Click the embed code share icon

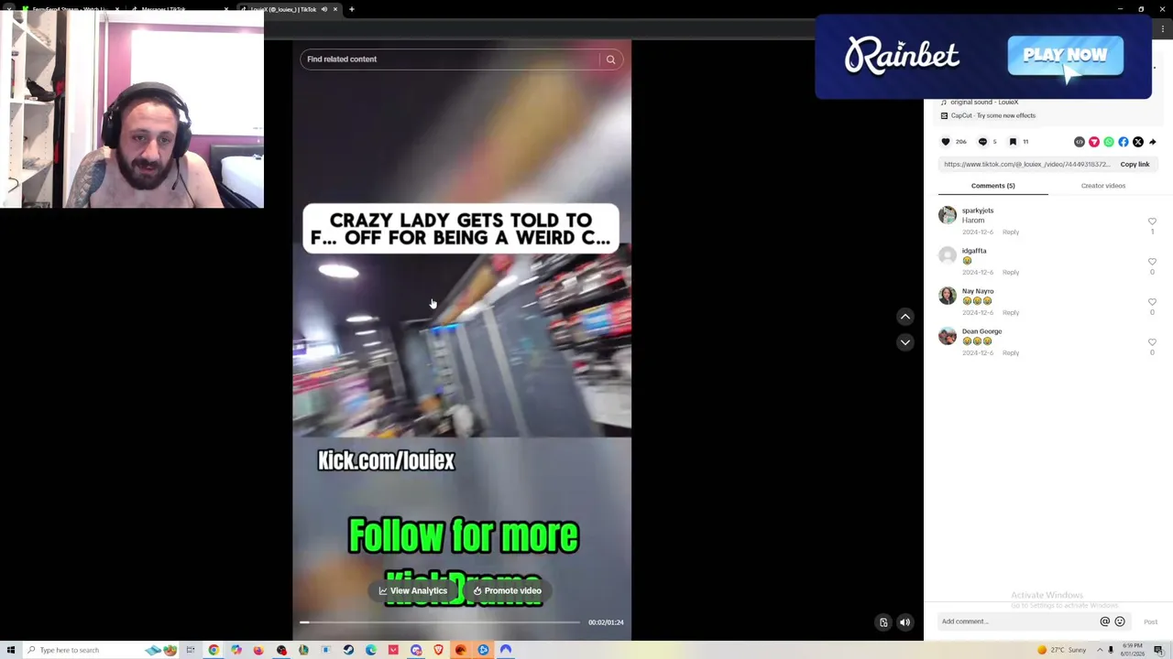[x=1080, y=142]
